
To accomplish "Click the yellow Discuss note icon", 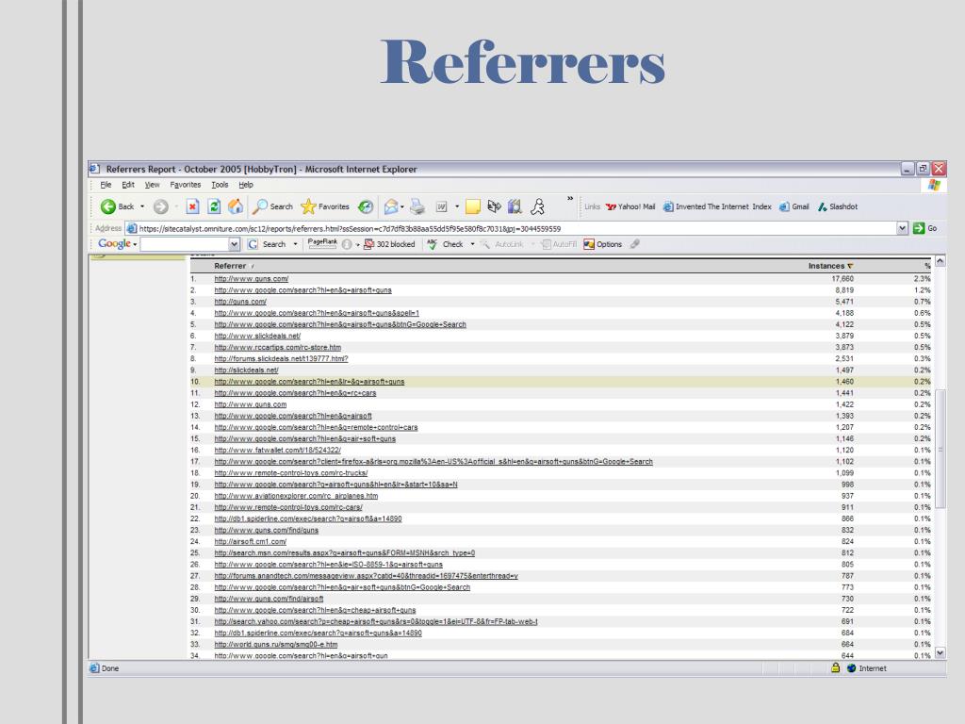I will tap(473, 206).
